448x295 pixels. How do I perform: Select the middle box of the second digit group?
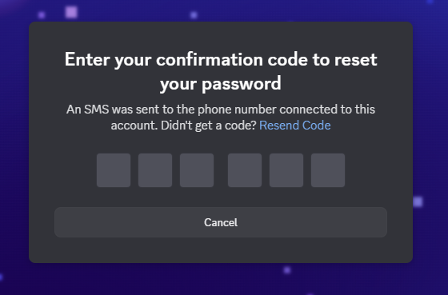pyautogui.click(x=286, y=170)
